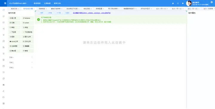Viewport: 215px width, 109px height.
Task: Click the user profile icon in header
Action: [173, 3]
